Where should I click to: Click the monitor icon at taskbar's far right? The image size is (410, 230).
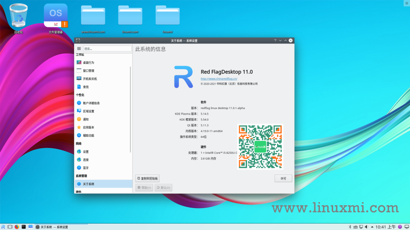407,227
